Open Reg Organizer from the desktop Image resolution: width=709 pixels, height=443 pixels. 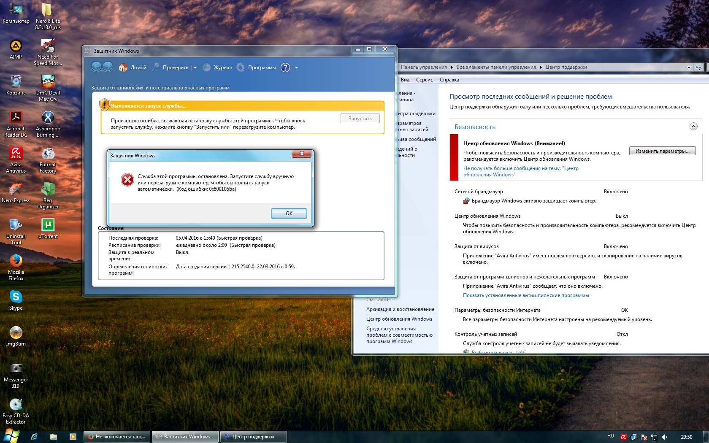[x=48, y=196]
